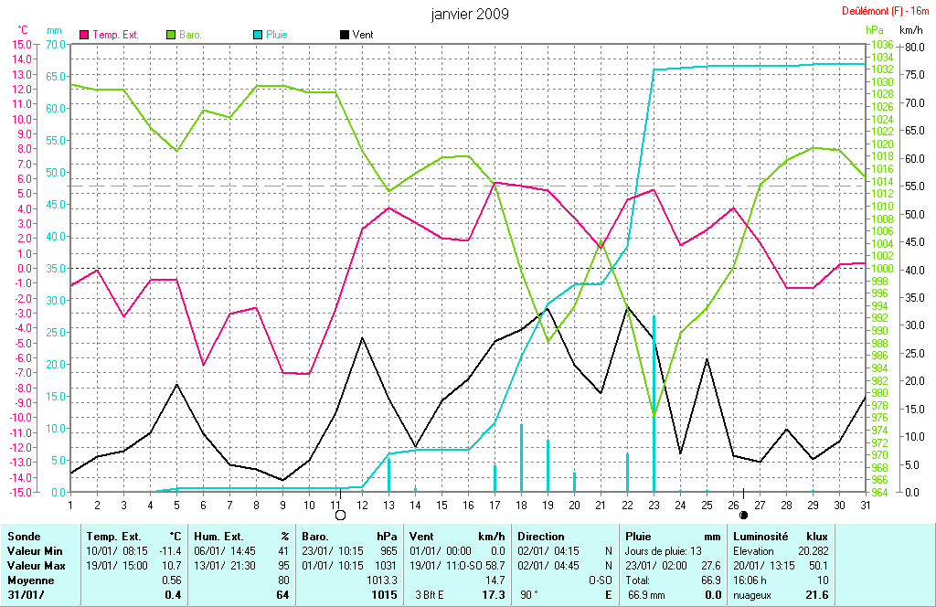Click the green Baro. legend swatch

[x=170, y=35]
